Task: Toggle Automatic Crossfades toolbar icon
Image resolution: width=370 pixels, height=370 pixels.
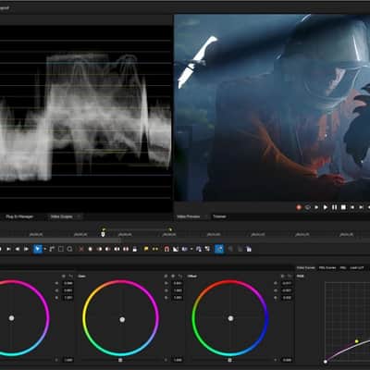Action: [176, 249]
